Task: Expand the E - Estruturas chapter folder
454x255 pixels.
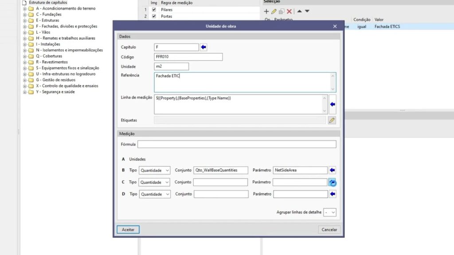Action: point(25,20)
